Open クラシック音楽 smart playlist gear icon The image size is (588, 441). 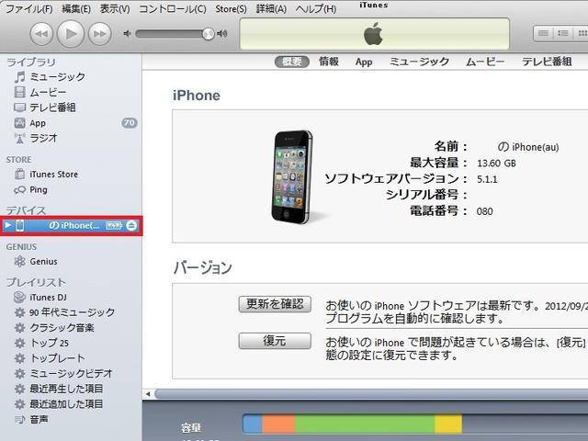pyautogui.click(x=19, y=328)
